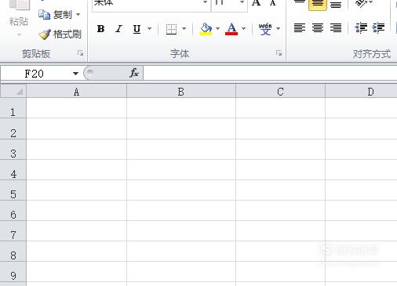Screen dimensions: 397x286
Task: Toggle bottom vertical alignment
Action: pyautogui.click(x=336, y=5)
